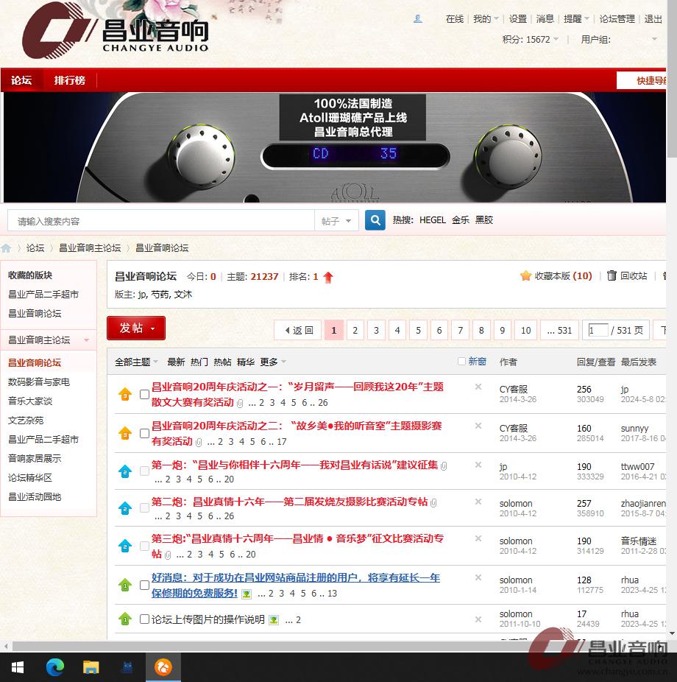Expand the 我的 dropdown menu

[x=486, y=18]
